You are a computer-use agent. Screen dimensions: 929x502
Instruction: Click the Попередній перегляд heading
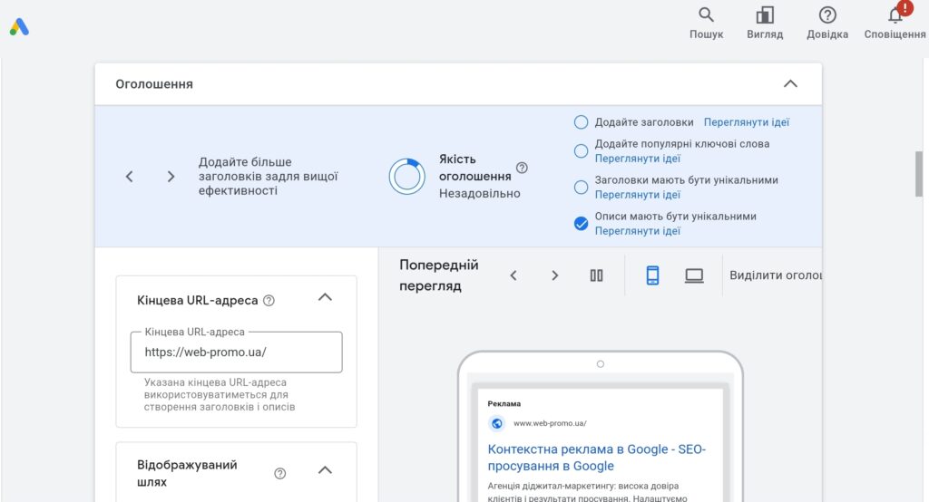tap(438, 275)
